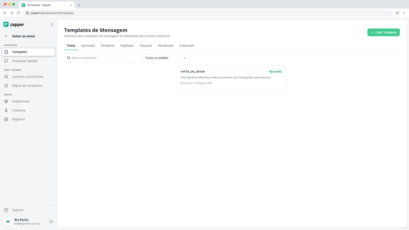Screen dimensions: 409x230
Task: Switch to the Arquivado tab
Action: [187, 46]
